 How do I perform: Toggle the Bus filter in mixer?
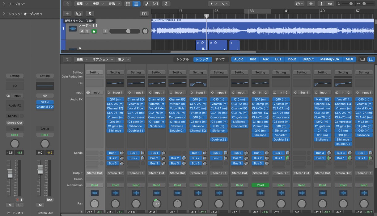278,59
